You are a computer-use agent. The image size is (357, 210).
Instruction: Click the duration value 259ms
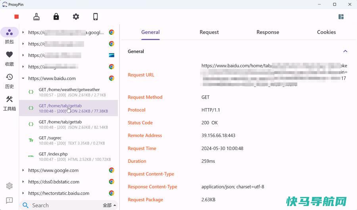(208, 161)
